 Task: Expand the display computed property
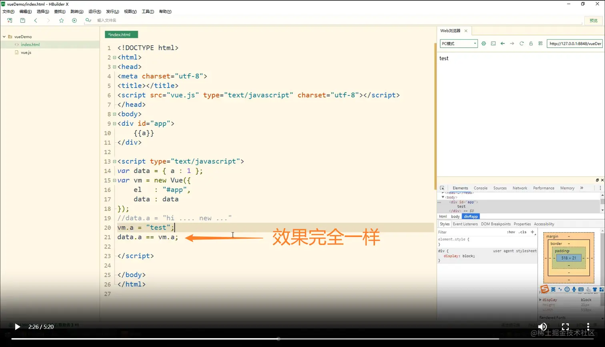[541, 300]
